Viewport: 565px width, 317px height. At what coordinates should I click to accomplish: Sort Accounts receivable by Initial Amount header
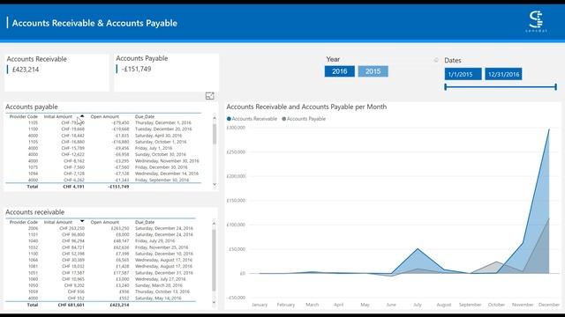[x=58, y=222]
